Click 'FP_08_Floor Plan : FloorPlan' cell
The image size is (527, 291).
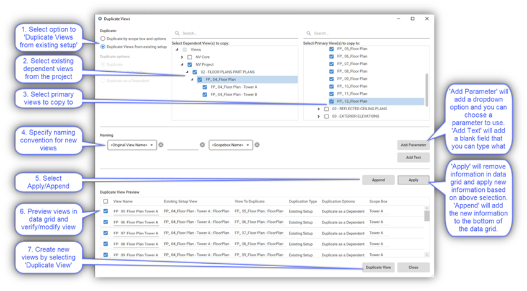[x=259, y=244]
